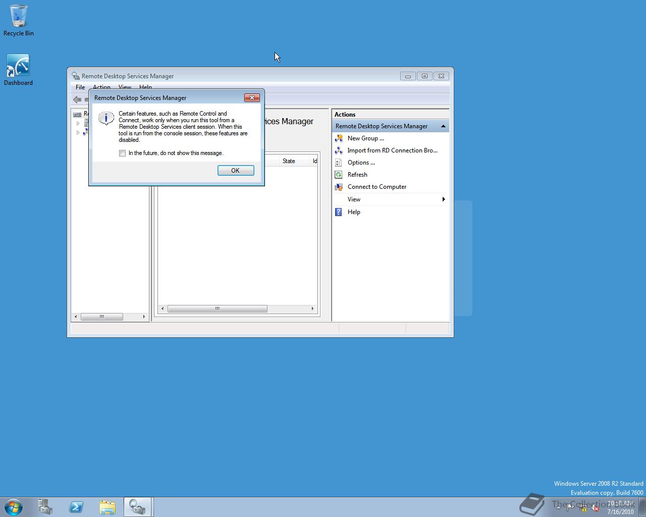Viewport: 646px width, 517px height.
Task: Click the clock showing 7/16/2010
Action: point(620,507)
